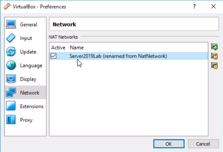
Task: Click the edit selected NAT network icon
Action: coord(214,65)
